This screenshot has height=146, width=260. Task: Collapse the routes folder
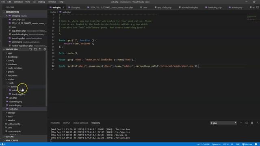[11, 79]
